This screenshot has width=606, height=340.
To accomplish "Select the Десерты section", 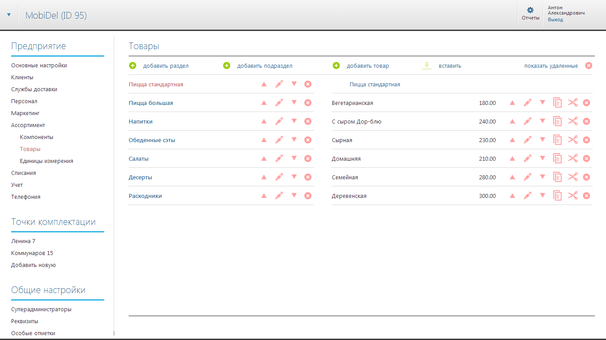I will [140, 177].
